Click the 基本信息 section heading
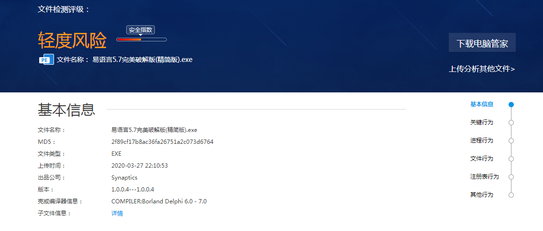Screen dimensions: 543x231 tap(66, 110)
